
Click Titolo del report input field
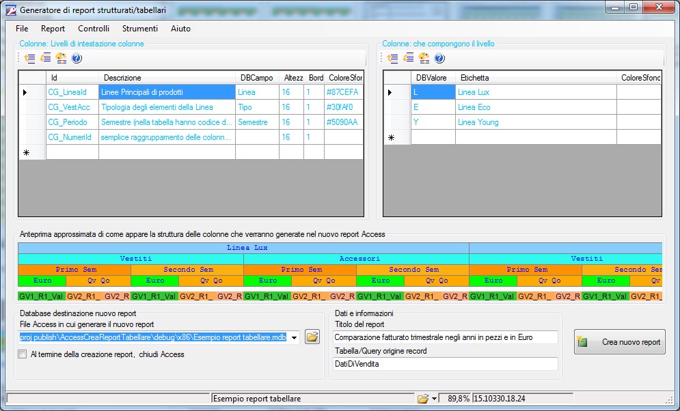point(446,337)
